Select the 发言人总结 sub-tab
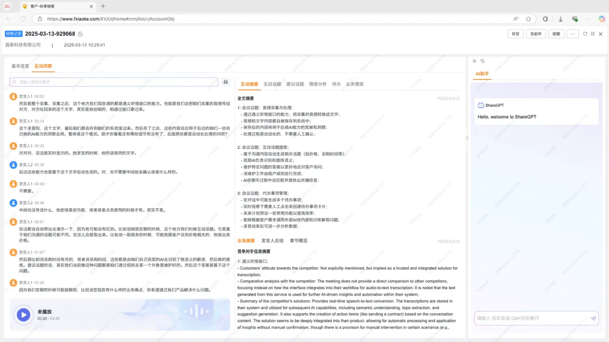609x342 pixels. 272,241
